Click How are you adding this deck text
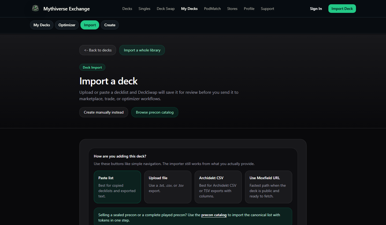The image size is (386, 225). (x=120, y=156)
